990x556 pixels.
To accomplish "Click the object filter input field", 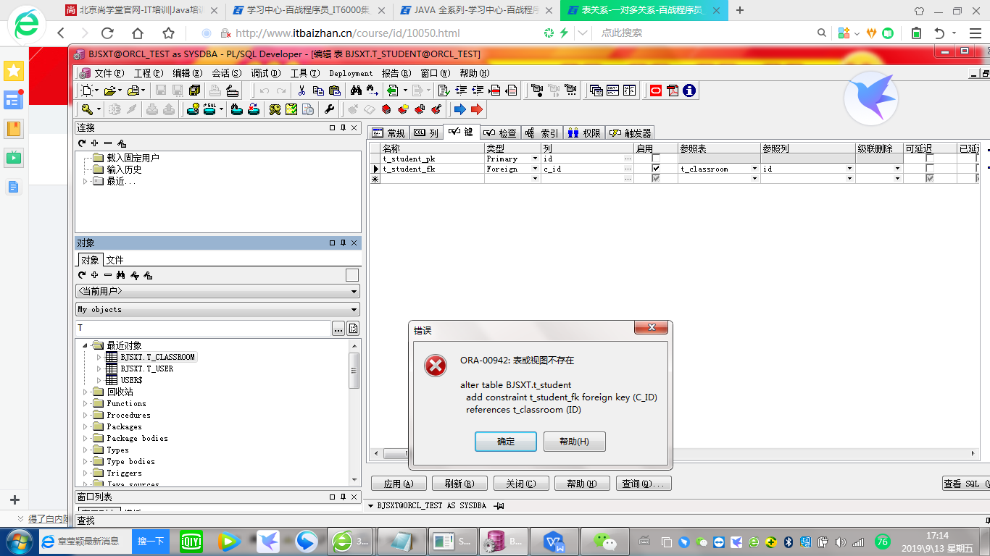I will (203, 328).
